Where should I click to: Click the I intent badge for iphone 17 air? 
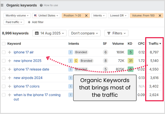[71, 52]
